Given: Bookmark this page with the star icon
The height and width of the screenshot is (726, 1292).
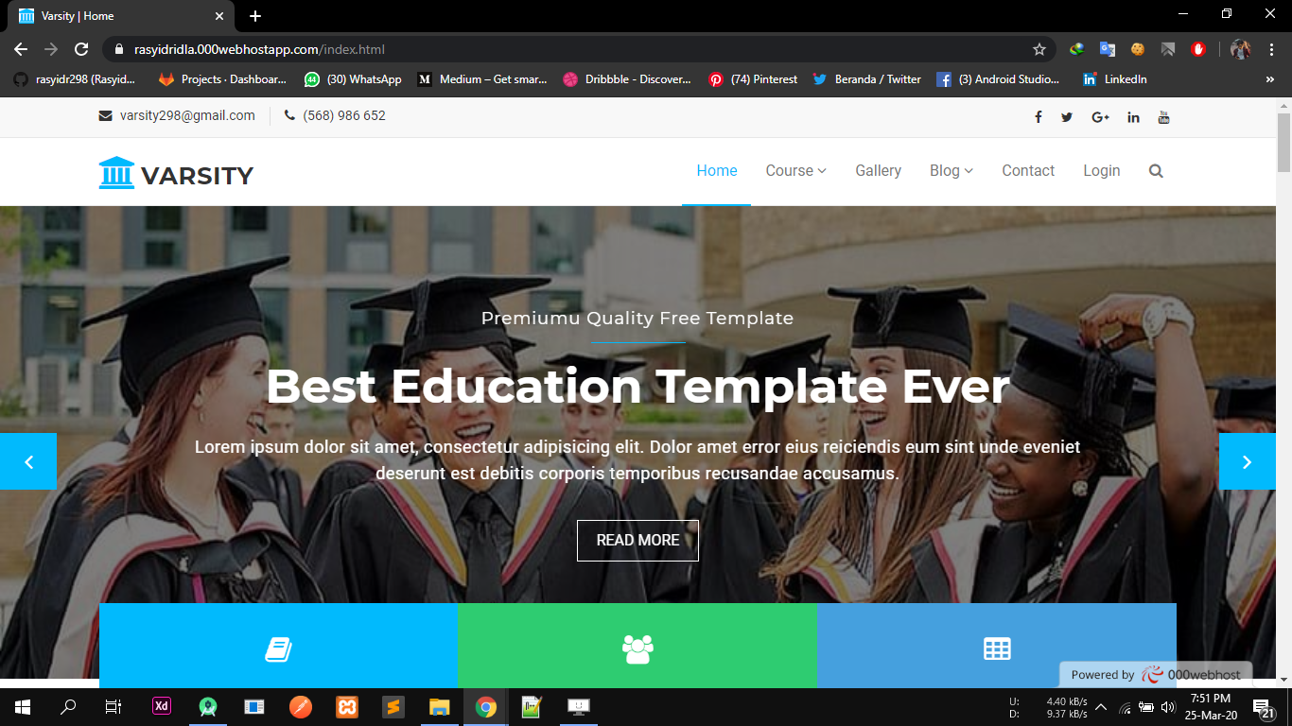Looking at the screenshot, I should (1039, 48).
